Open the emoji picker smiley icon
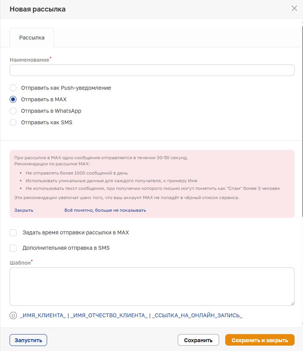303x351 pixels. [13, 315]
